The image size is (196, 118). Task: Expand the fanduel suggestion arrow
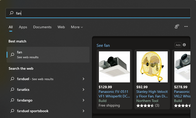point(83,79)
